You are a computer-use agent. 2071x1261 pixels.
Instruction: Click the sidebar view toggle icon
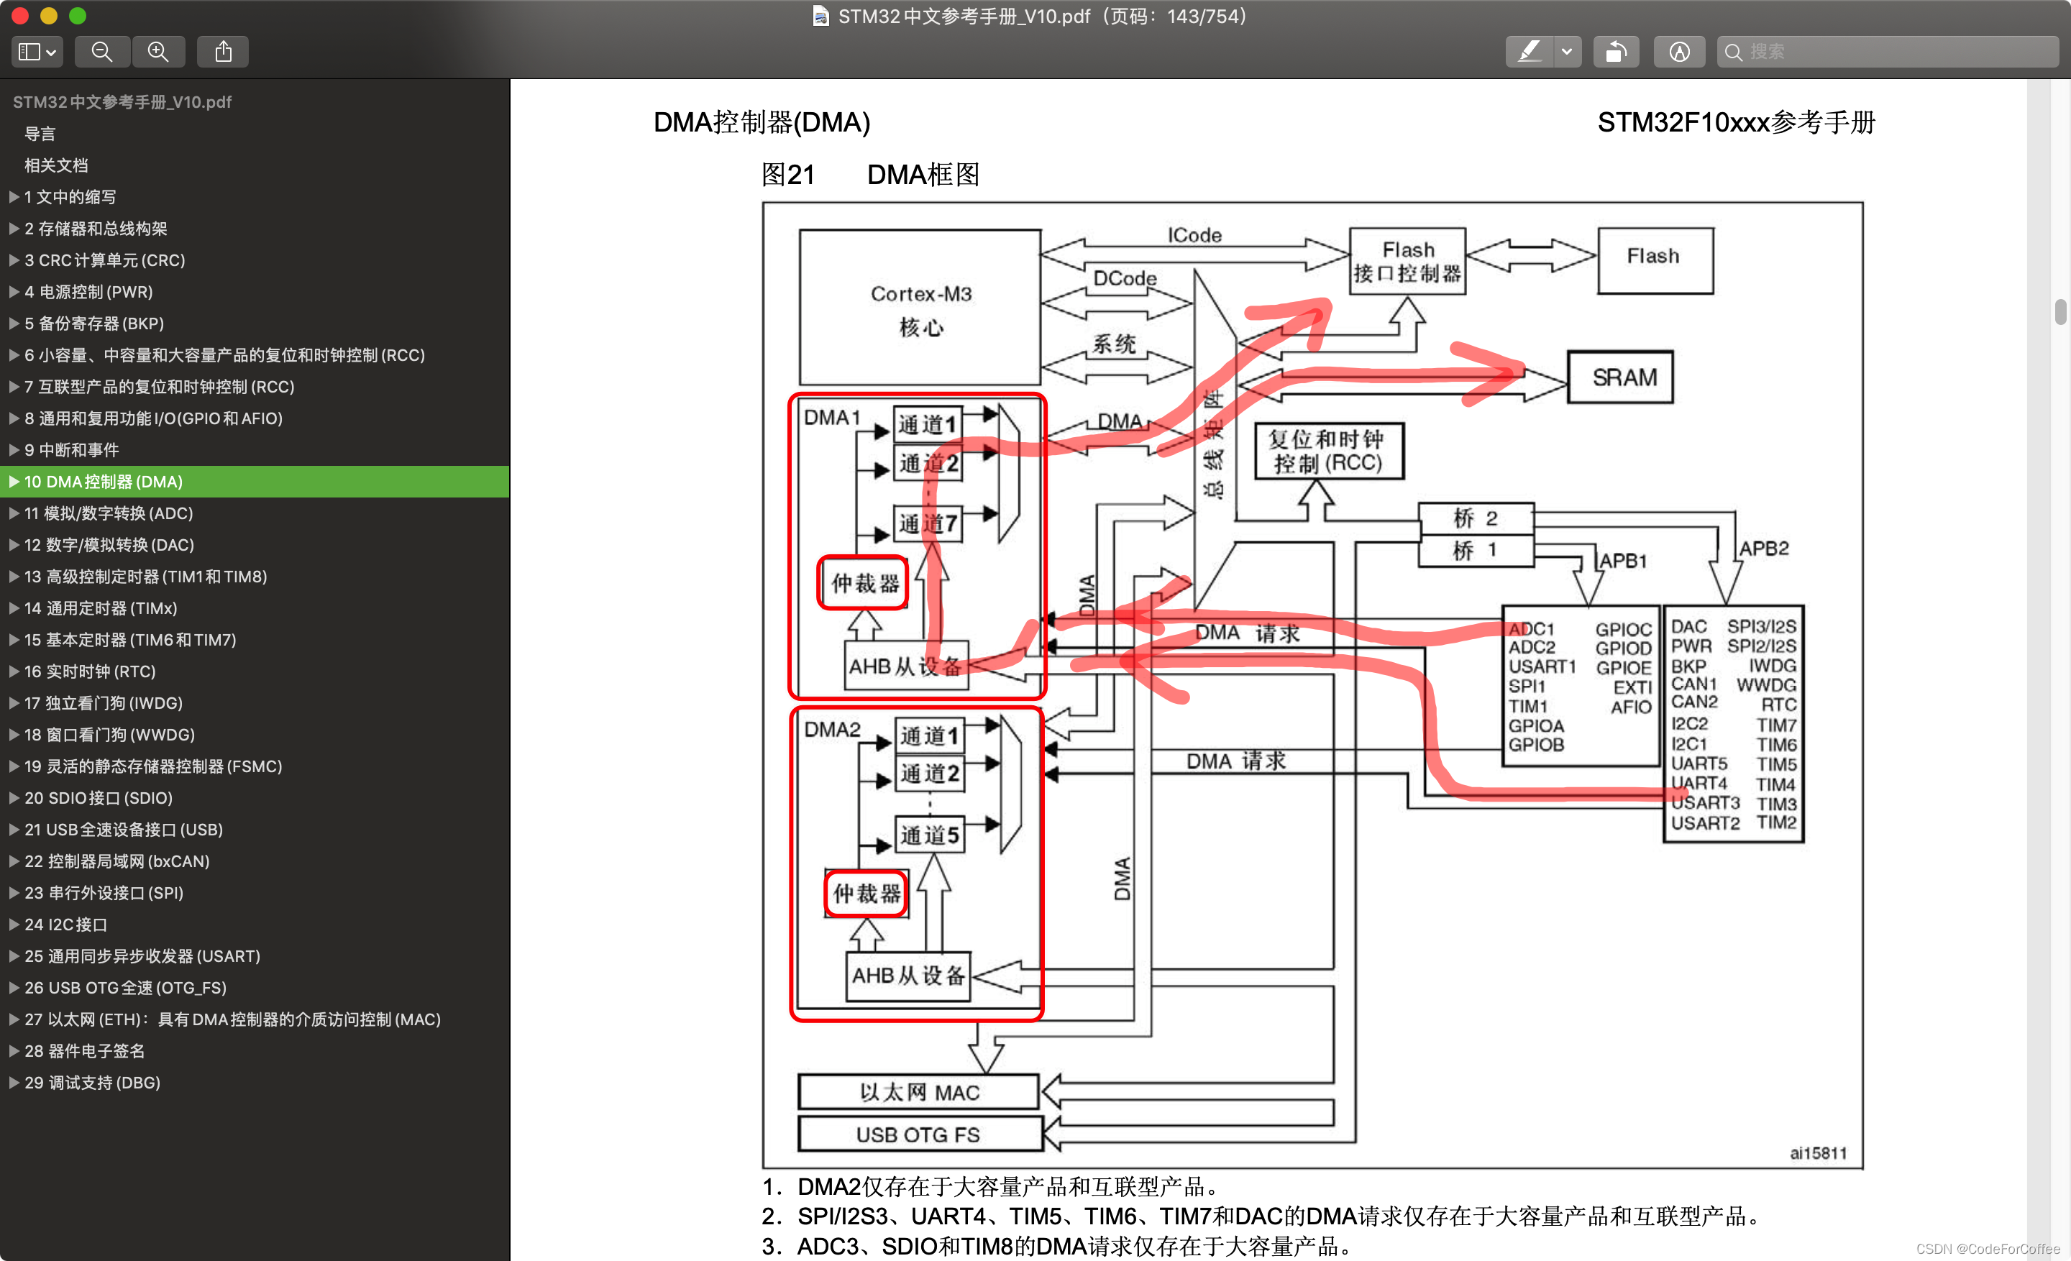coord(29,52)
